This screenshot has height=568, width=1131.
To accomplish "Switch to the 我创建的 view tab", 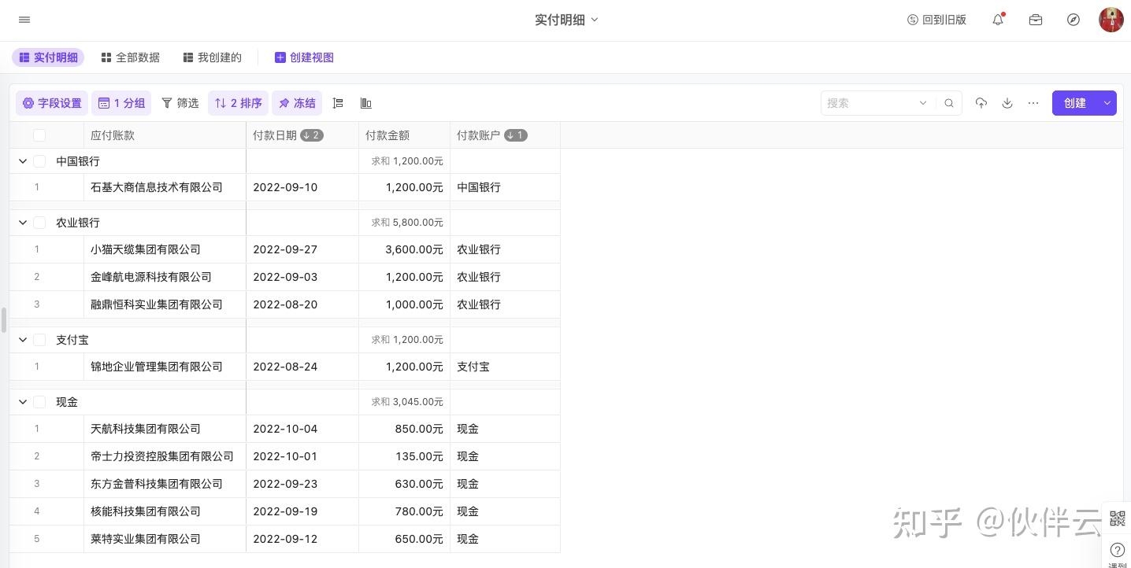I will point(212,57).
